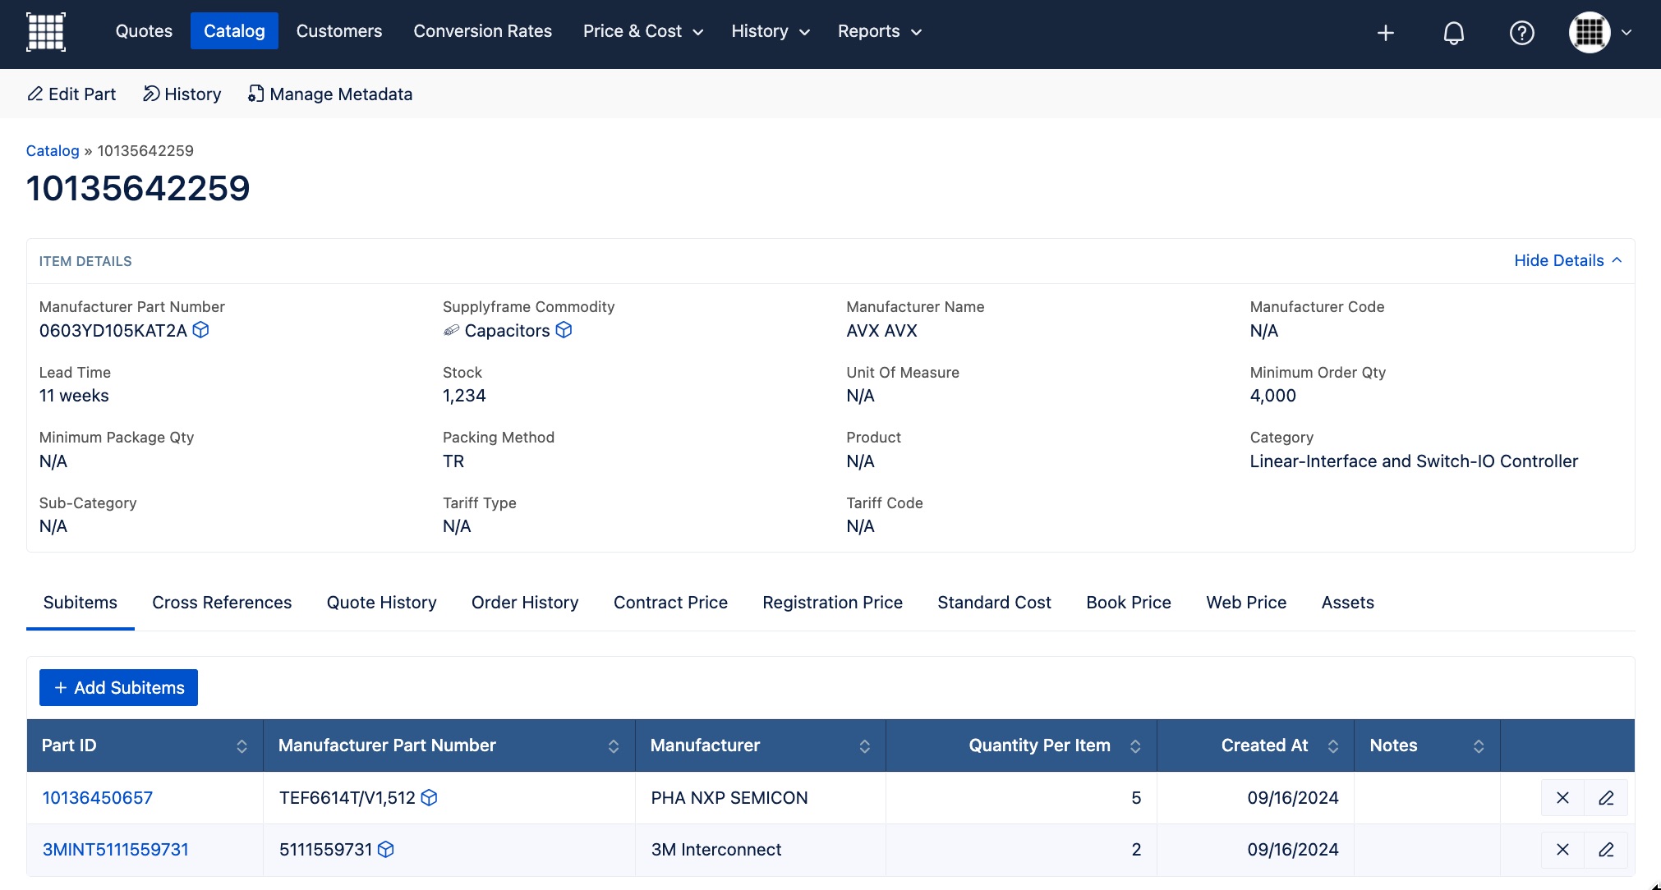Open Catalog in top navigation
The image size is (1661, 890).
pyautogui.click(x=234, y=31)
